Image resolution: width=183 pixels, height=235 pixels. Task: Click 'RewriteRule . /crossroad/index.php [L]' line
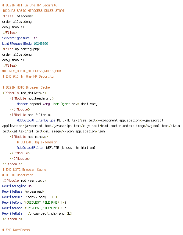pos(37,214)
